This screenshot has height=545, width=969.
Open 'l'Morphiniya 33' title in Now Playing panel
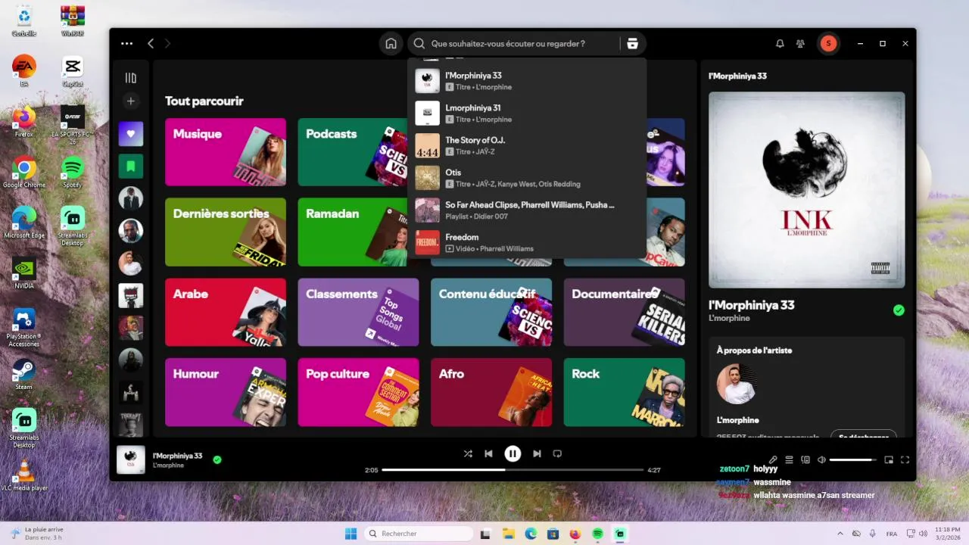pos(751,305)
